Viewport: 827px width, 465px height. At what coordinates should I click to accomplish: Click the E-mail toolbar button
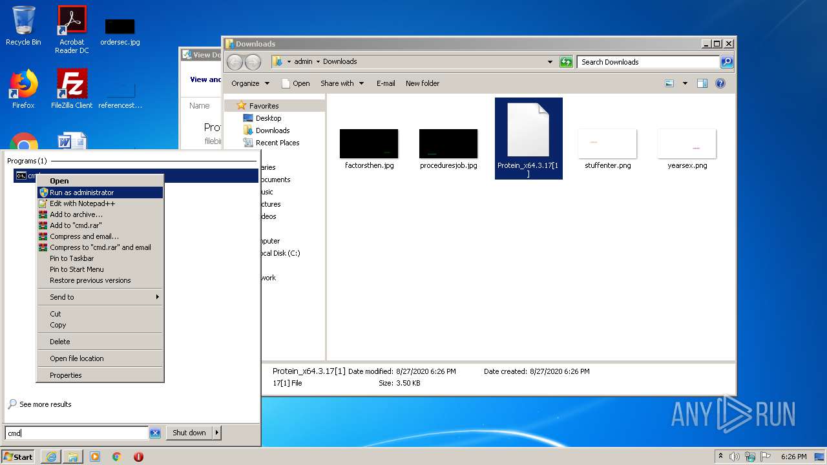coord(386,83)
